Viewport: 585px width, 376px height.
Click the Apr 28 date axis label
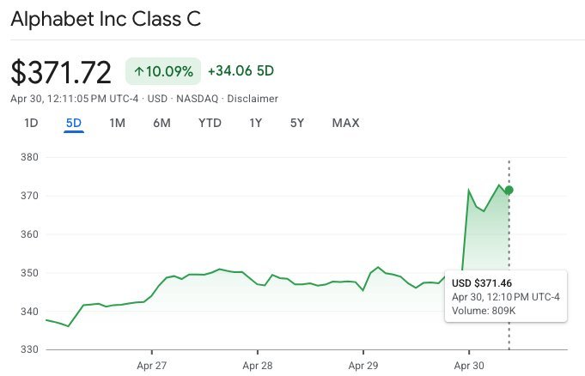257,364
